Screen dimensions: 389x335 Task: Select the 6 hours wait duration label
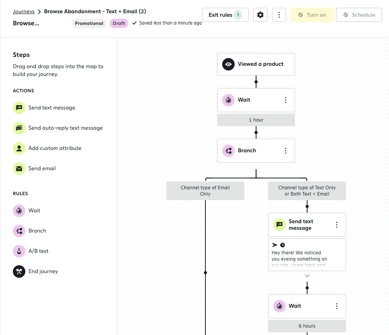pos(307,326)
